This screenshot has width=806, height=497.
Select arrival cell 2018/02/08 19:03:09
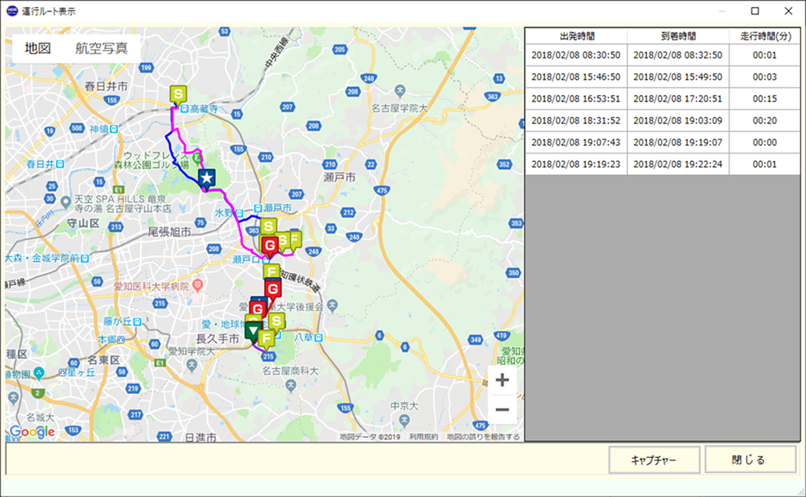click(x=678, y=121)
